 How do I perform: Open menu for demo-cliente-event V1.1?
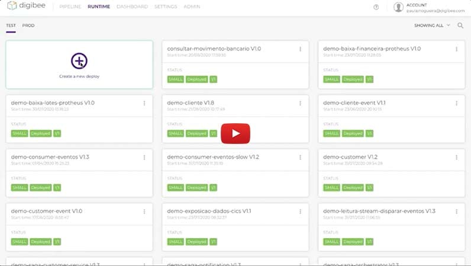[456, 103]
